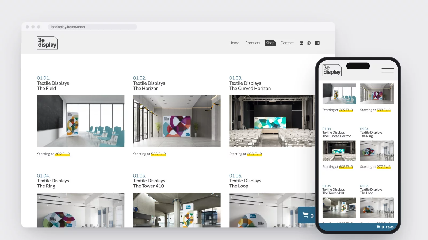428x240 pixels.
Task: Tap 01.03. Curved Horizon title on phone
Action: [x=337, y=133]
